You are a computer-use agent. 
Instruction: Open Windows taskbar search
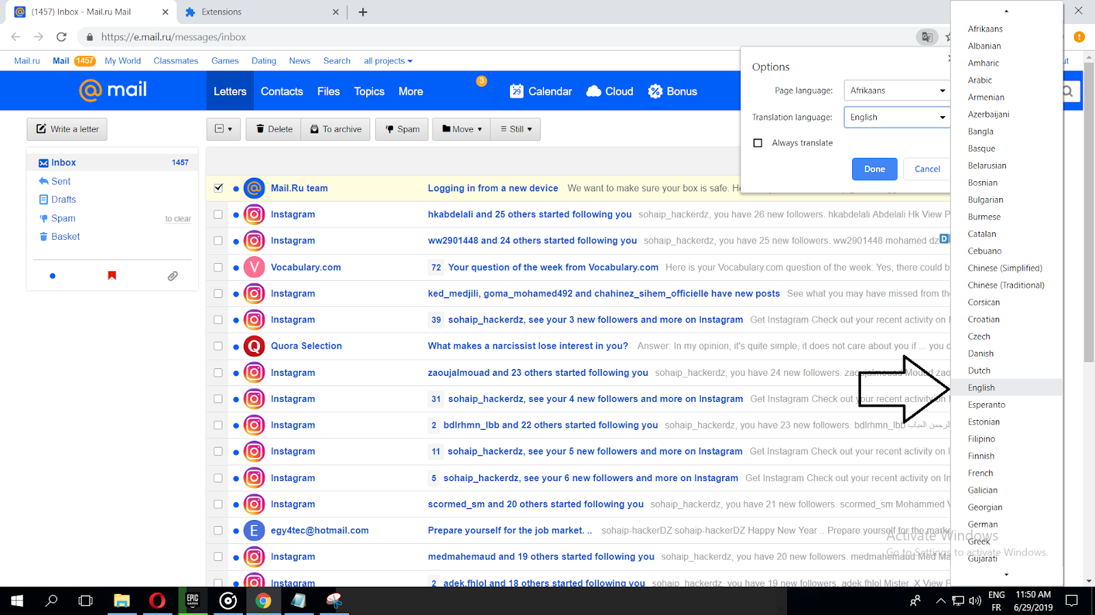tap(51, 601)
